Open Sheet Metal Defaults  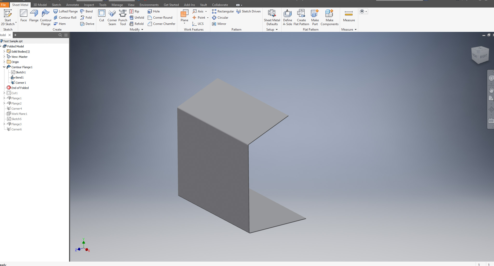pyautogui.click(x=272, y=17)
